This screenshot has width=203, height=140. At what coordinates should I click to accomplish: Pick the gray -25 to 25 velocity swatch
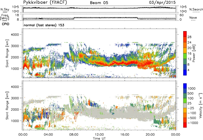[x=185, y=106]
